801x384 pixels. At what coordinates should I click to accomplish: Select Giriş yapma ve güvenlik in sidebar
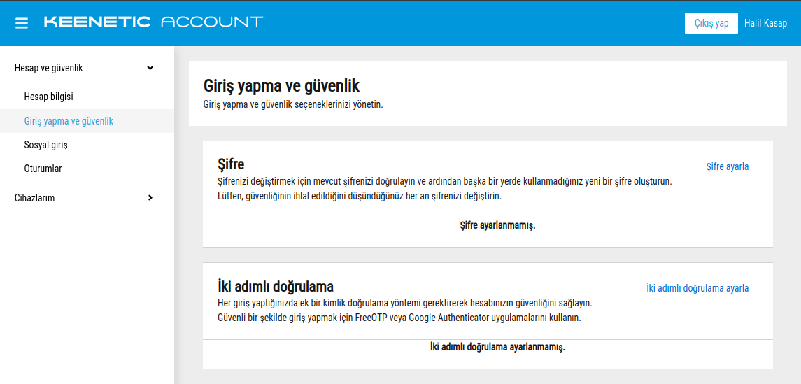[69, 121]
